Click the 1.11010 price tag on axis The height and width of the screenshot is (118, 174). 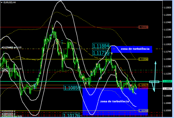(x=167, y=81)
